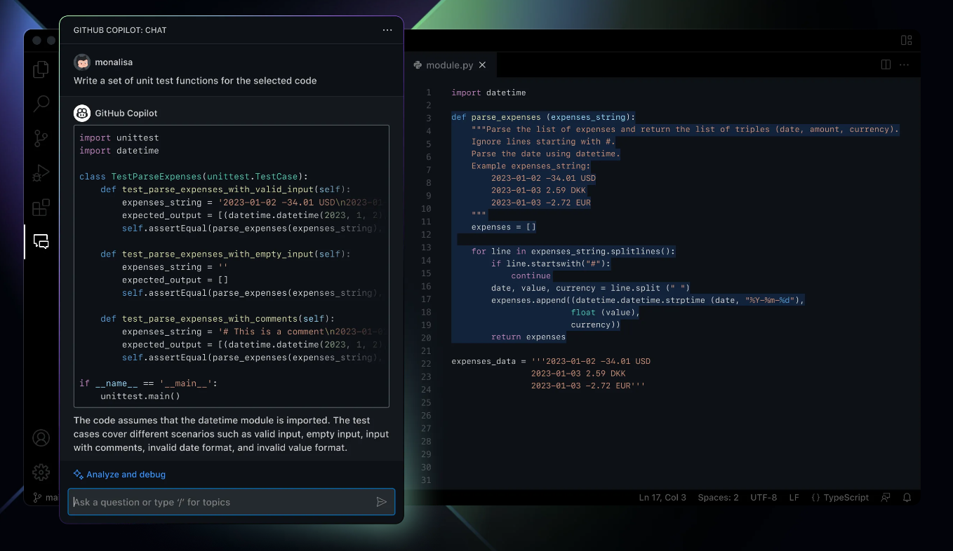Select the module.py editor tab
This screenshot has height=551, width=953.
coord(449,65)
